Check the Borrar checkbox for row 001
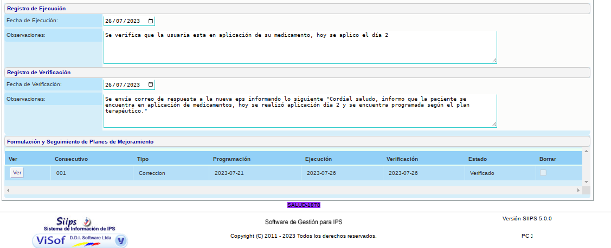 click(543, 173)
